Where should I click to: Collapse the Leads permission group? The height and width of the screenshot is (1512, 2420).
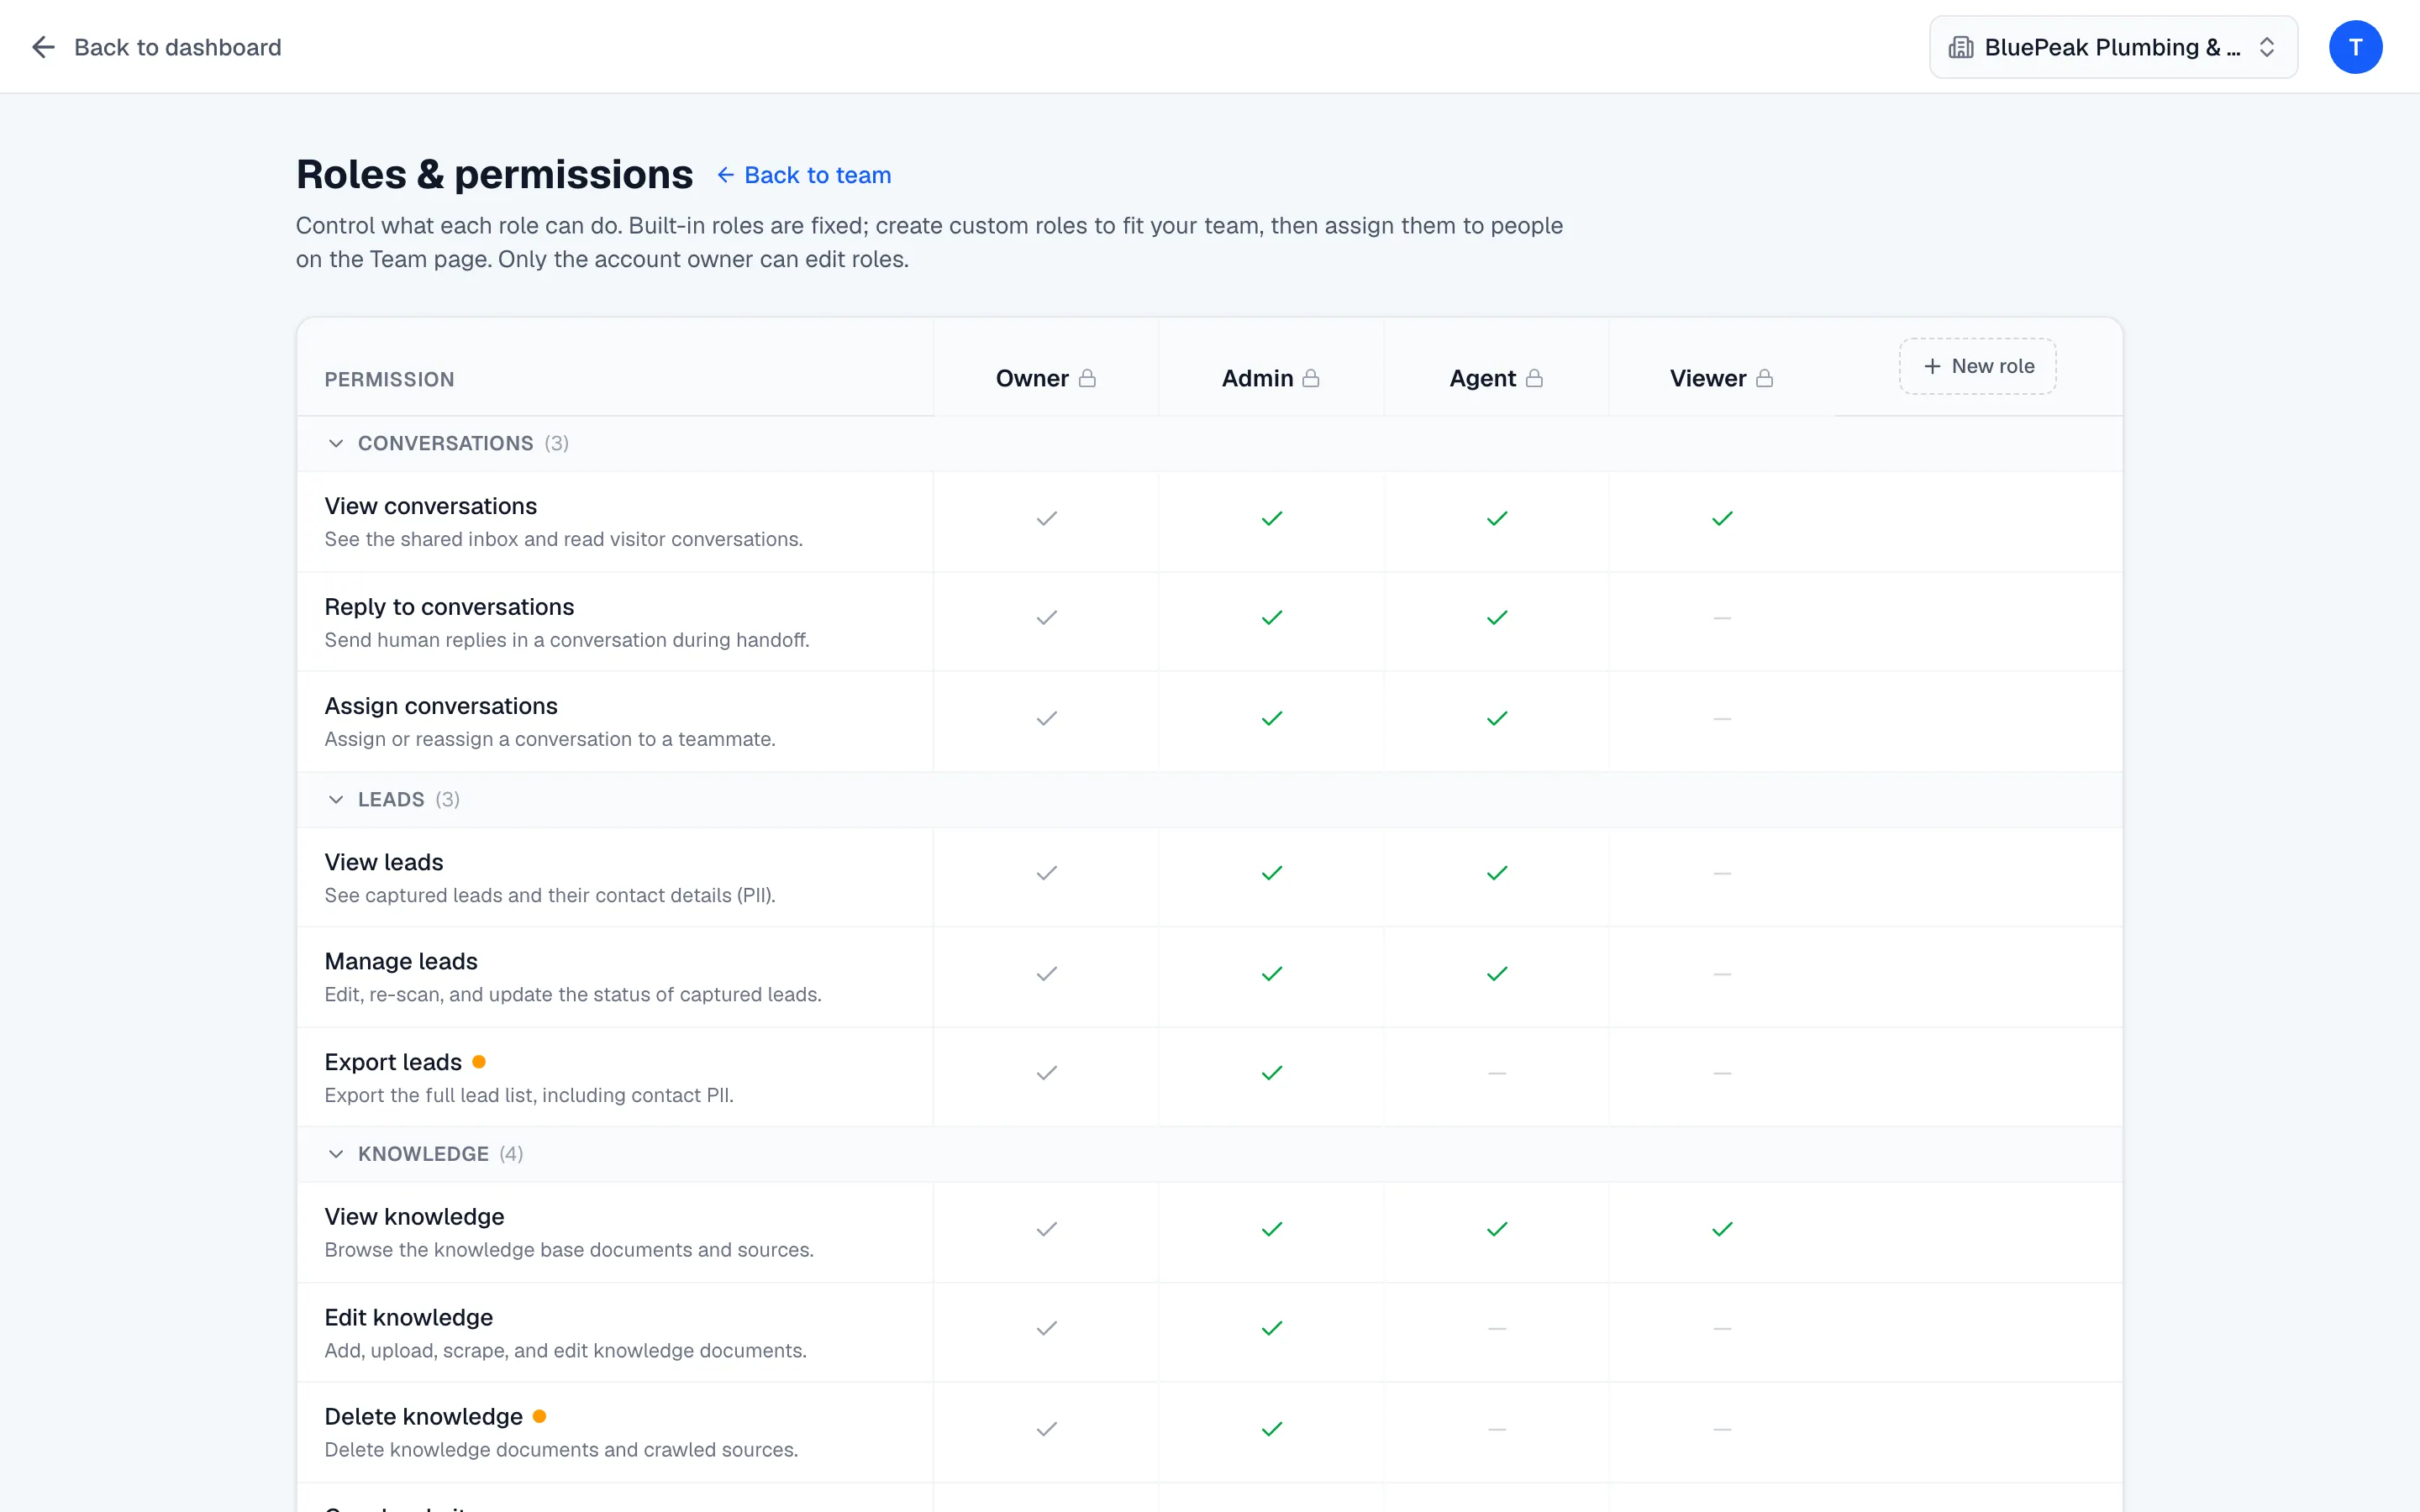click(336, 799)
